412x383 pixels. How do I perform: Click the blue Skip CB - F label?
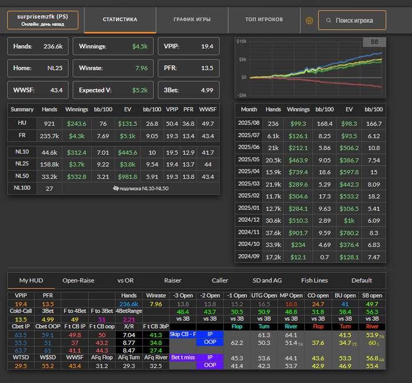(x=182, y=334)
